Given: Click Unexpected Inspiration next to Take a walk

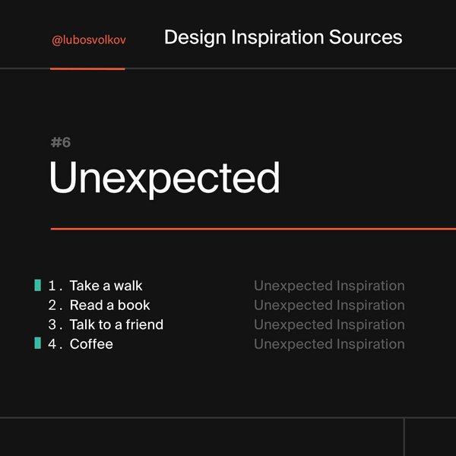Looking at the screenshot, I should coord(329,287).
